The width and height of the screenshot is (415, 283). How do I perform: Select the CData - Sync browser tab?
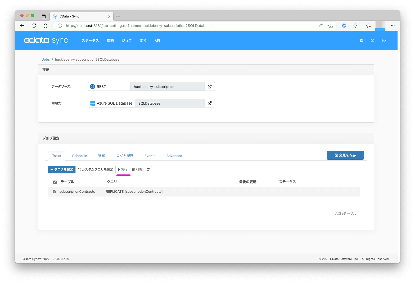[x=82, y=16]
